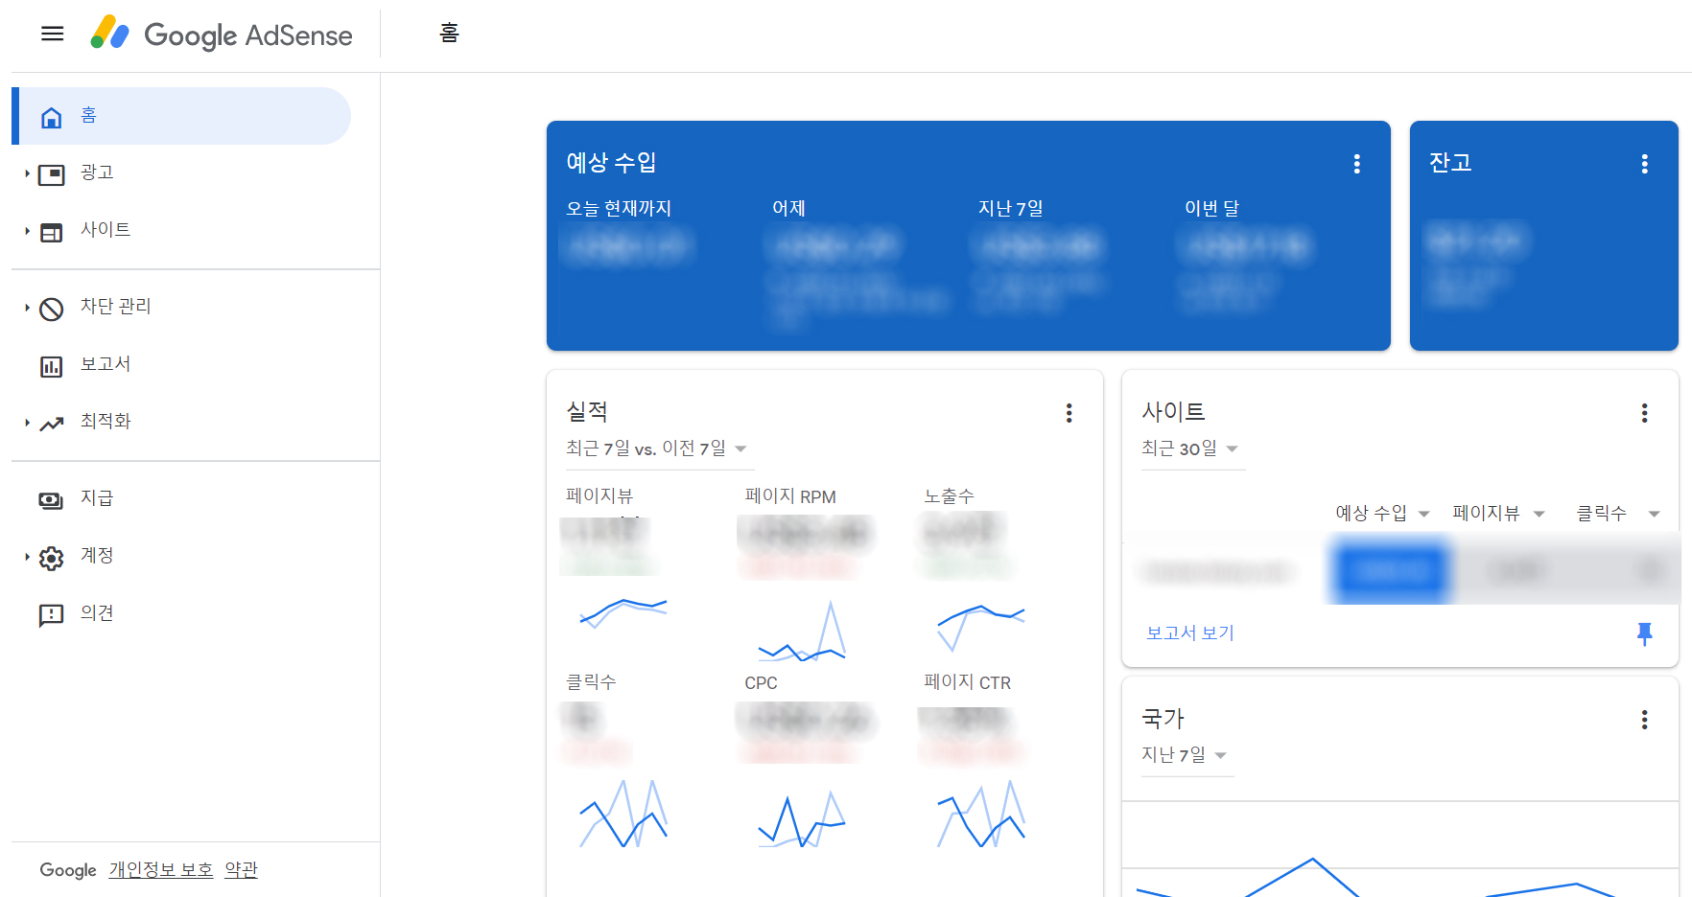1692x897 pixels.
Task: Click the 이번 달 earnings label
Action: tap(1211, 208)
